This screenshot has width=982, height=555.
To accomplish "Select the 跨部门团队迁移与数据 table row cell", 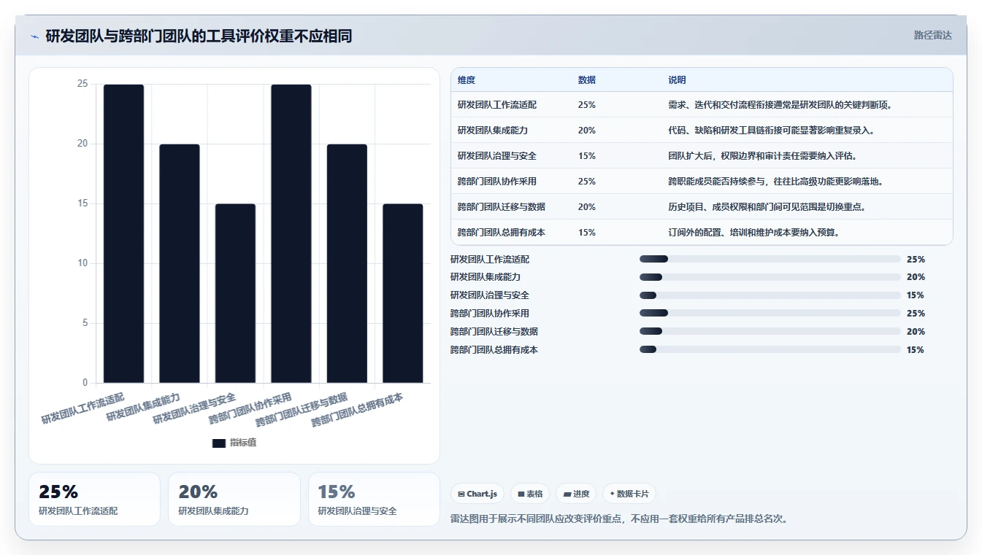I will 502,207.
